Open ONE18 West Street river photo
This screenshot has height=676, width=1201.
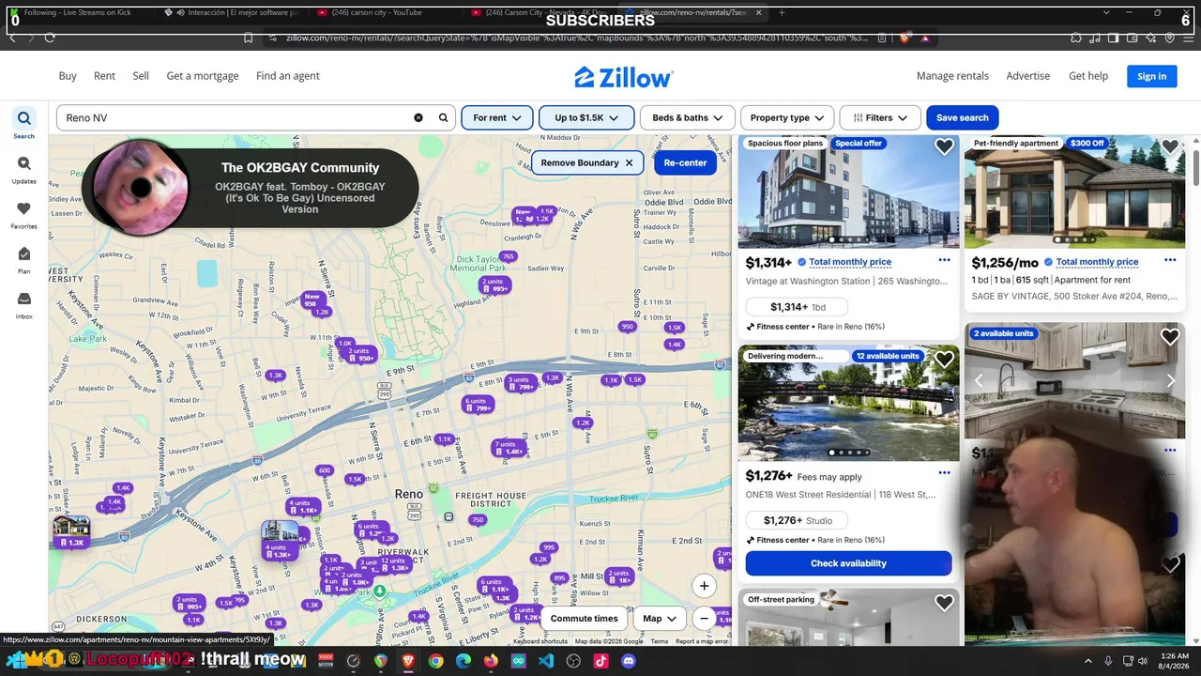[x=848, y=404]
